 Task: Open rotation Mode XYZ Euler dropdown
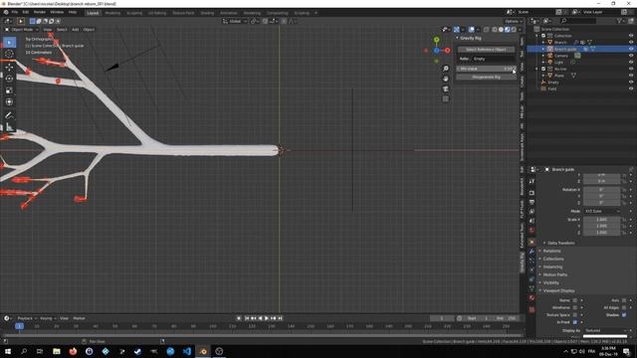[602, 212]
